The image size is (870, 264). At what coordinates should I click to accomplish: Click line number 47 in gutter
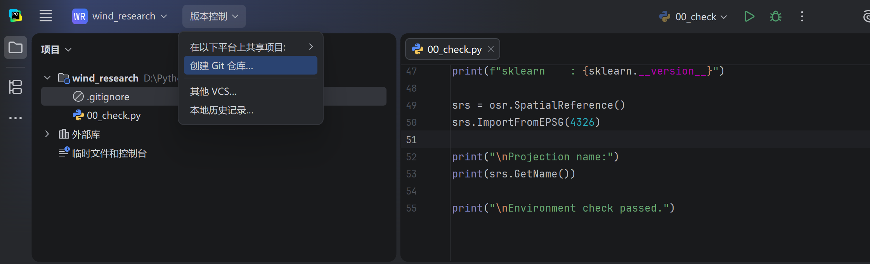(x=411, y=71)
